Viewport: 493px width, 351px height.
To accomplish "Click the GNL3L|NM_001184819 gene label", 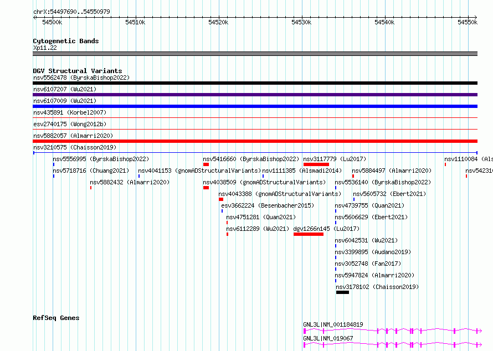I will (333, 324).
